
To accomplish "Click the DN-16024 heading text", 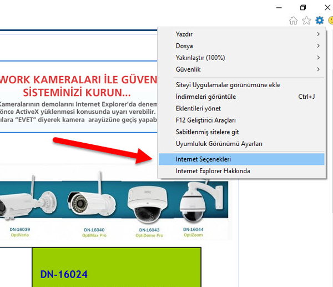I will [x=64, y=274].
